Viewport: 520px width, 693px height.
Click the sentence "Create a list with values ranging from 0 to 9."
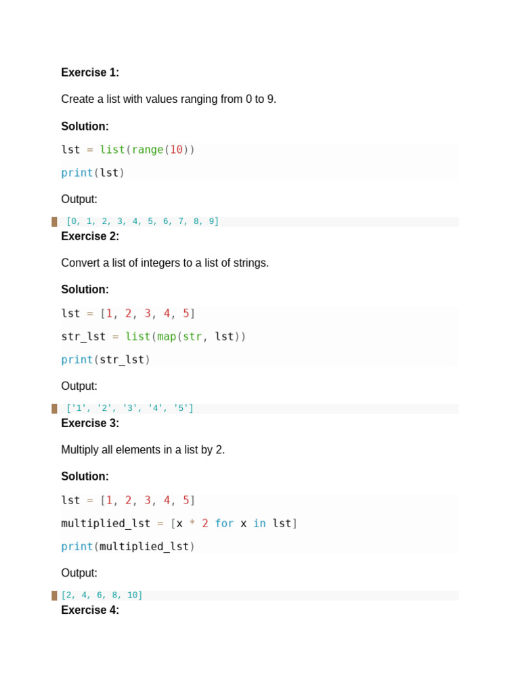[x=169, y=99]
